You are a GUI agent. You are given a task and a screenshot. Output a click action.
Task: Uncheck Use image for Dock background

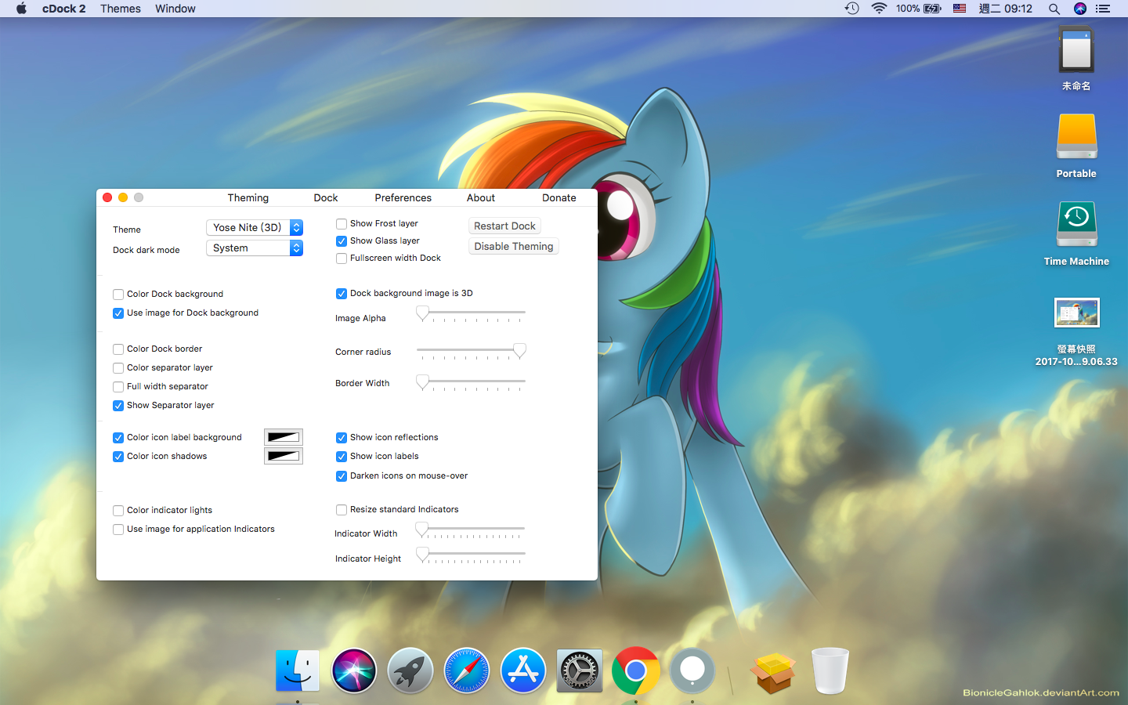[118, 313]
